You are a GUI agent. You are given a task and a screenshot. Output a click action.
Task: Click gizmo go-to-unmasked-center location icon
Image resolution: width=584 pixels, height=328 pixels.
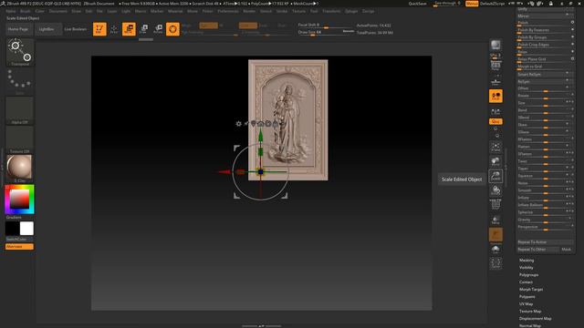(254, 124)
